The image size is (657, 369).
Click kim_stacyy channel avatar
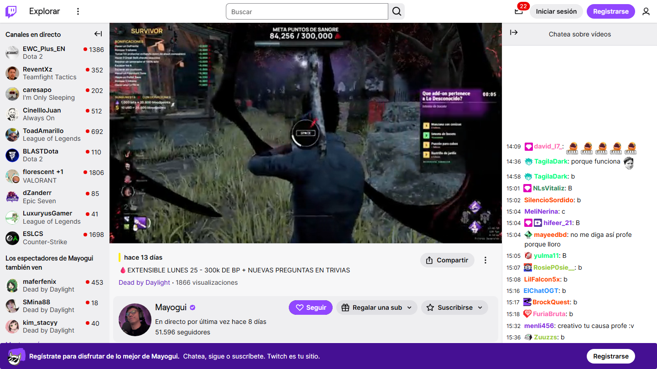pyautogui.click(x=12, y=327)
